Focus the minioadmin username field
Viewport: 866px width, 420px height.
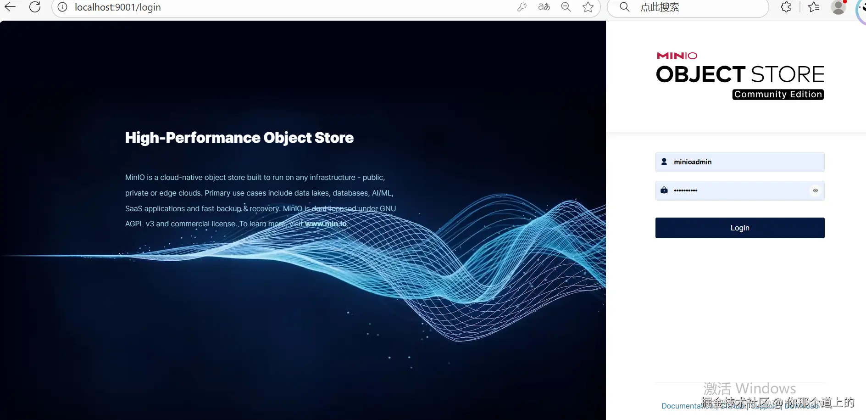click(x=740, y=162)
